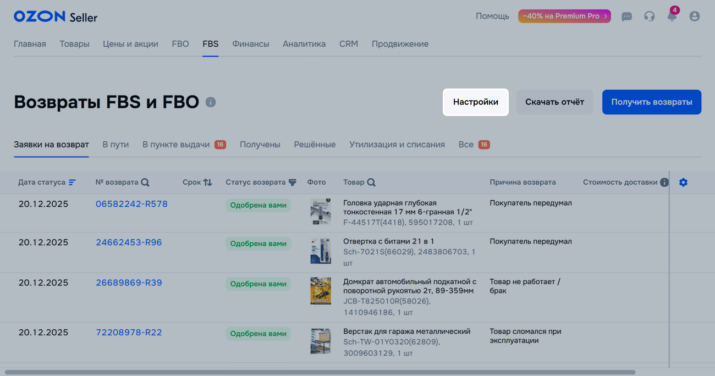Click the horizontal scrollbar at bottom
This screenshot has height=376, width=715.
click(319, 372)
